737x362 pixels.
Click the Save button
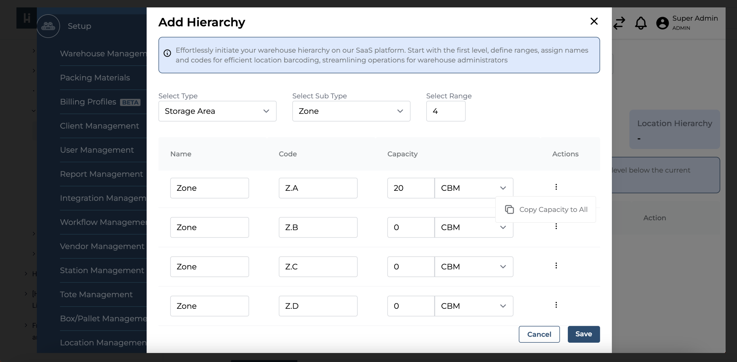[583, 334]
